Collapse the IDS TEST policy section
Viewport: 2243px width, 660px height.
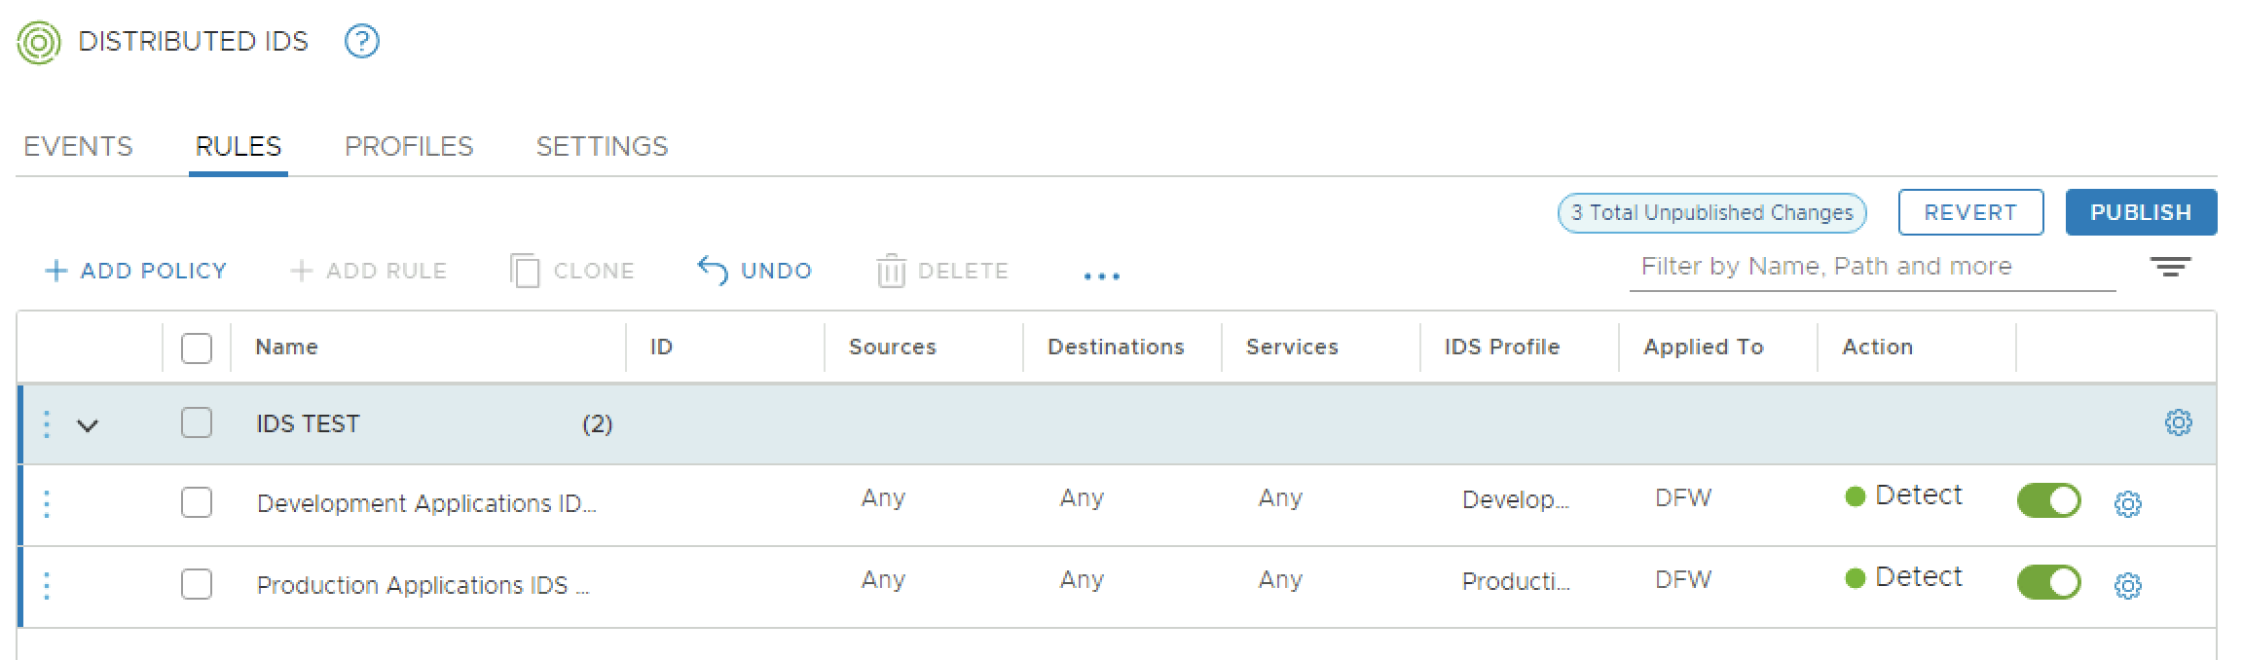coord(88,425)
